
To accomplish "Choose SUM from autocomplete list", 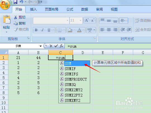I will [x=74, y=63].
